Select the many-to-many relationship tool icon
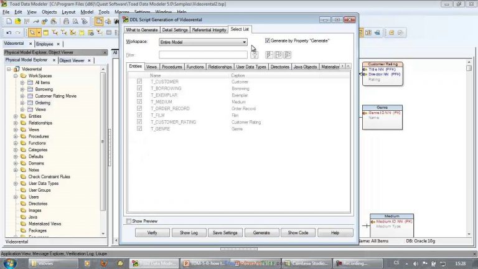 73,32
